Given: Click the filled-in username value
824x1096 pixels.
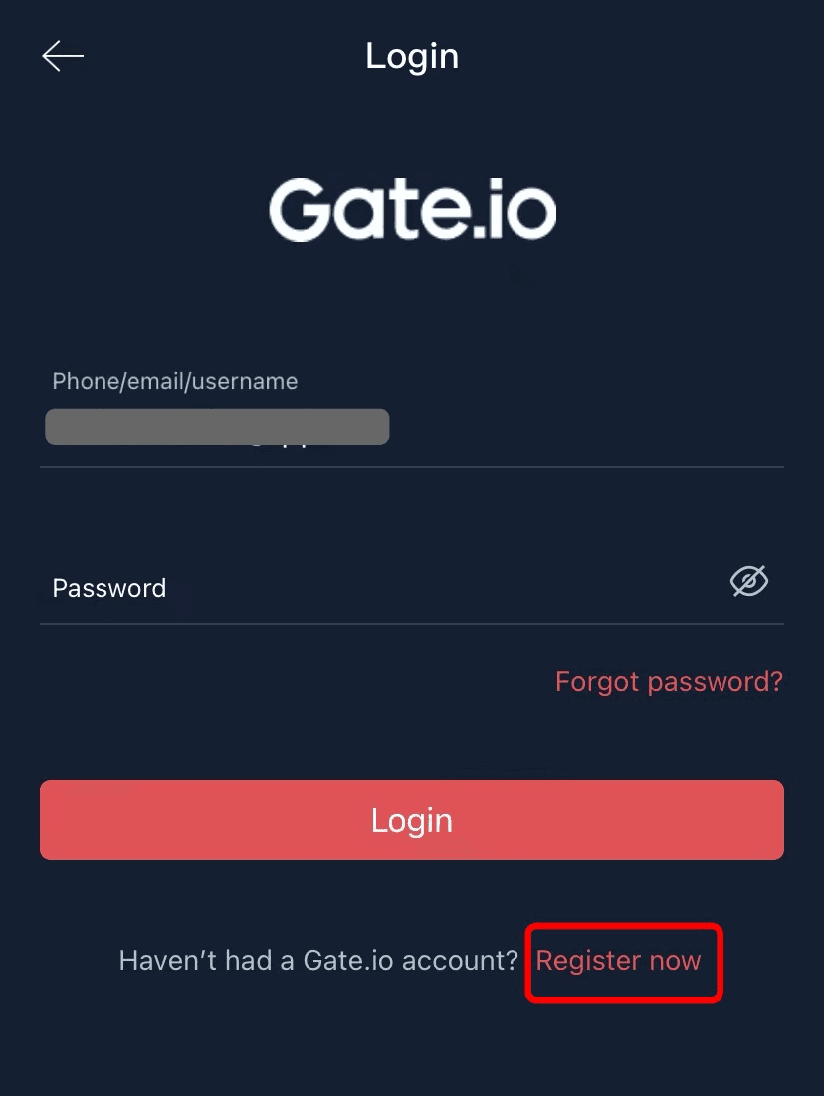Looking at the screenshot, I should click(217, 426).
